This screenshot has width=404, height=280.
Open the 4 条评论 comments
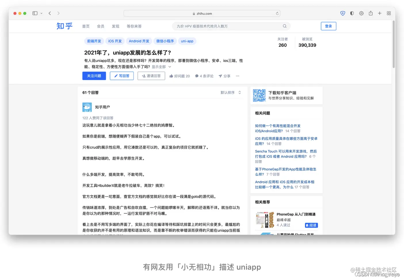(x=204, y=76)
